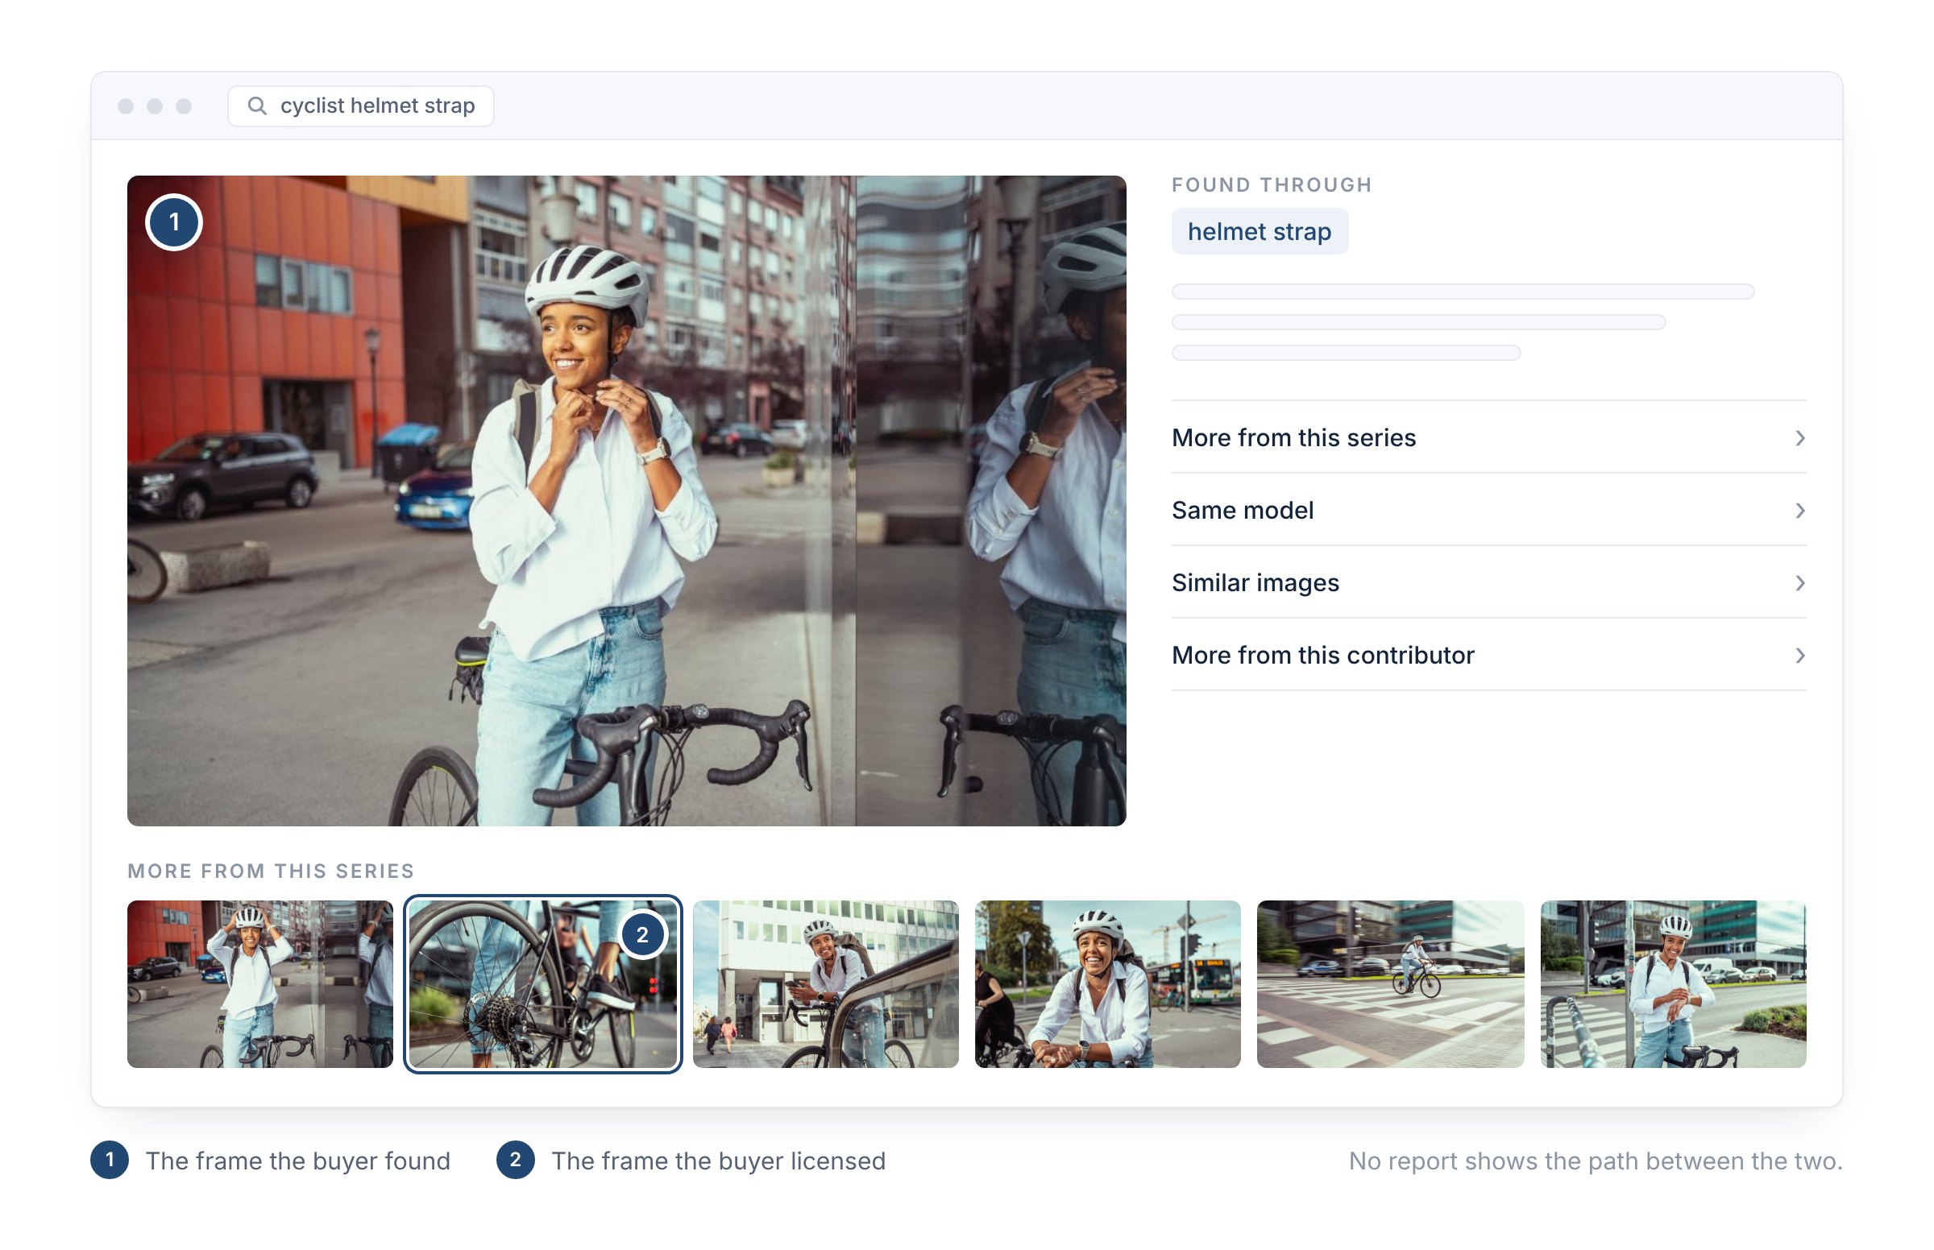Select the bike wheel close-up thumbnail
1934x1250 pixels.
(x=542, y=983)
